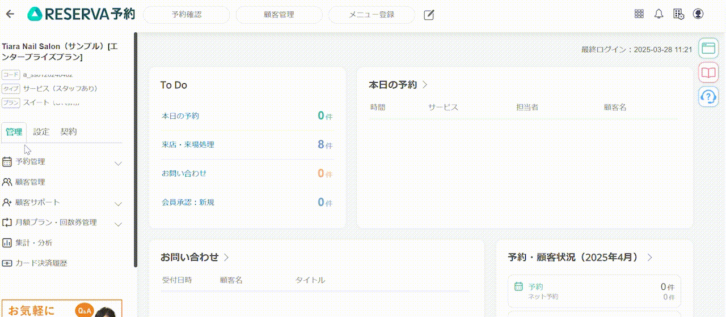
Task: Click the calendar icon beside 予約 ネット予約
Action: point(518,286)
